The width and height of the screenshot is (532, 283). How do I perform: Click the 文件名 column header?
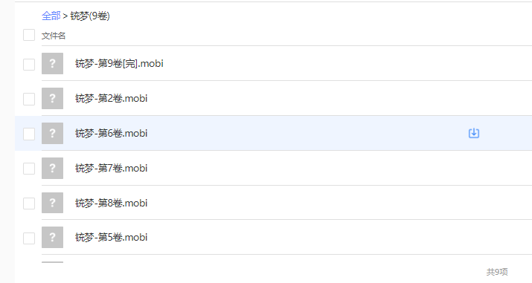coord(54,36)
